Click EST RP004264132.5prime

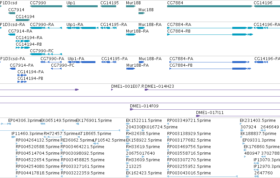coord(38,140)
